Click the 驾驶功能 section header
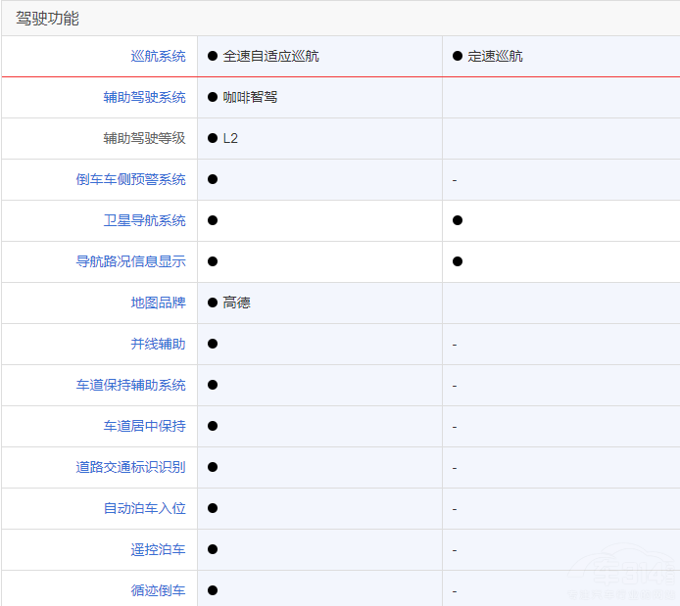The image size is (680, 606). click(x=47, y=18)
